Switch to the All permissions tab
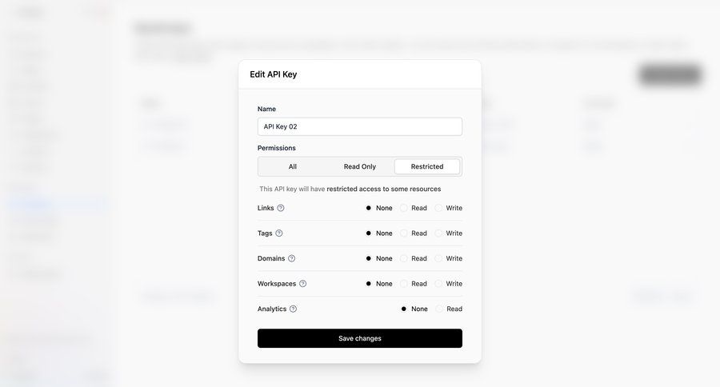 pos(293,166)
